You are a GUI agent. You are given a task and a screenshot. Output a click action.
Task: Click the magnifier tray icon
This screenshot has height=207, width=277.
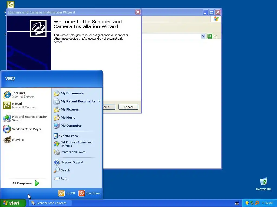click(257, 203)
